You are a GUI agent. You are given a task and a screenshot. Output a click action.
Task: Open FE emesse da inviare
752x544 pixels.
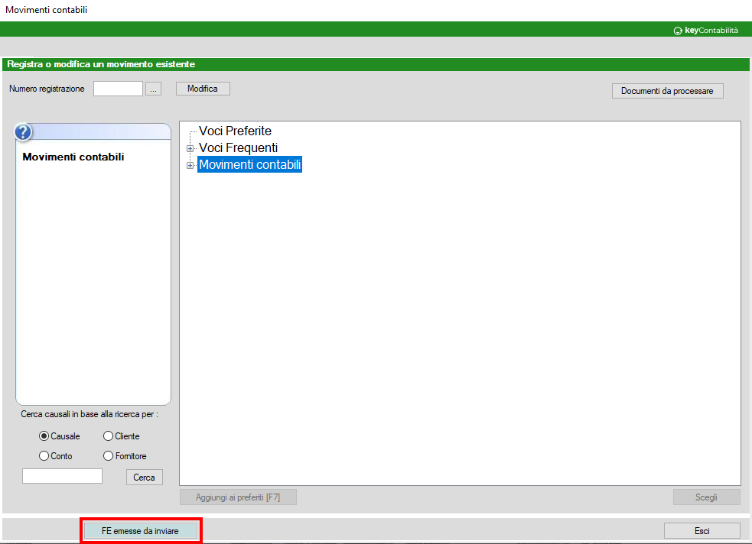(141, 530)
